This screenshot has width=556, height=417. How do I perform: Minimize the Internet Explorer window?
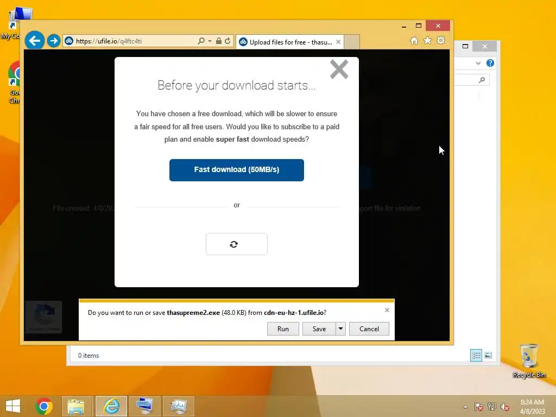click(404, 26)
